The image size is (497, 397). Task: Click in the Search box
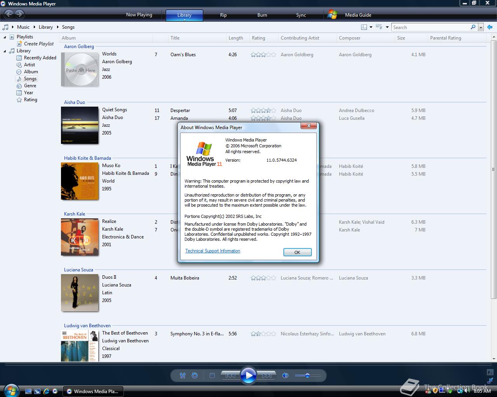pyautogui.click(x=431, y=27)
